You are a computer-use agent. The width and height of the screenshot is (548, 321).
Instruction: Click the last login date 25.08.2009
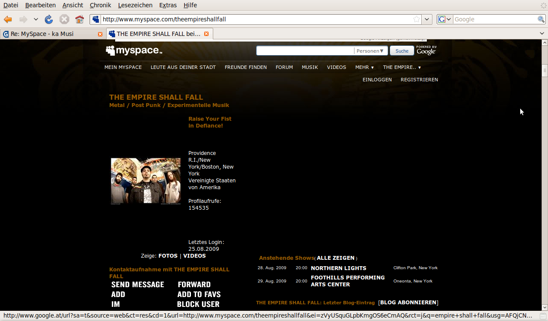tap(204, 249)
